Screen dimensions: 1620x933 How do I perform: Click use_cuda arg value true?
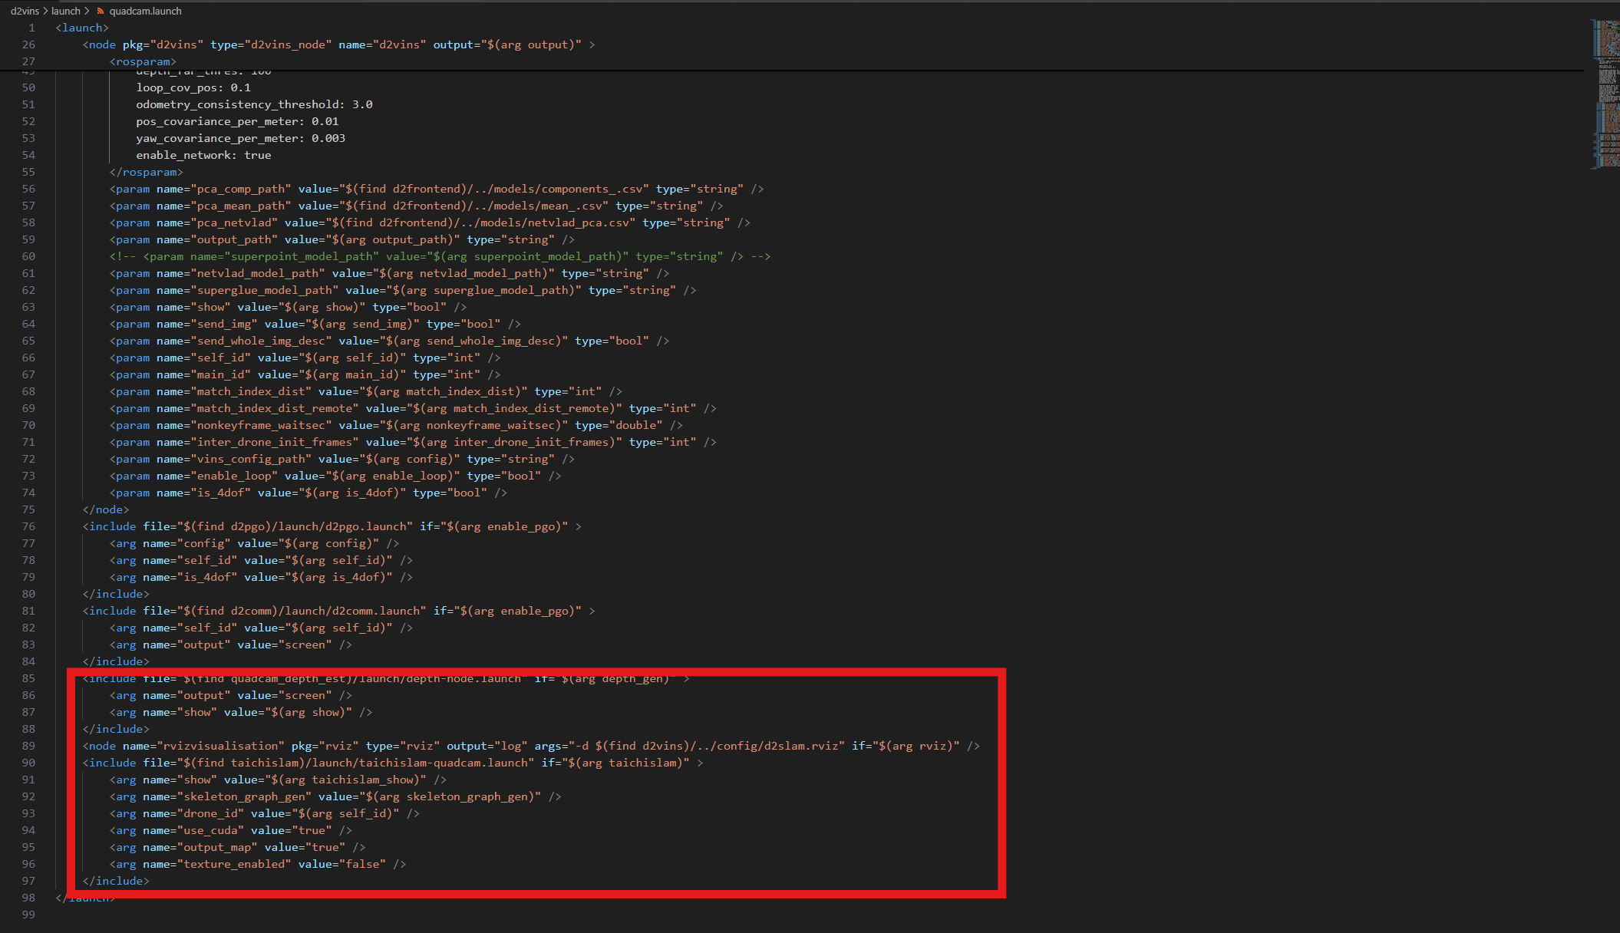[315, 830]
